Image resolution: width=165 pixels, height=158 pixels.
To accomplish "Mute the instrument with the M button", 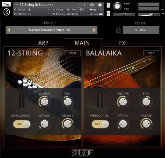I will coord(108,13).
